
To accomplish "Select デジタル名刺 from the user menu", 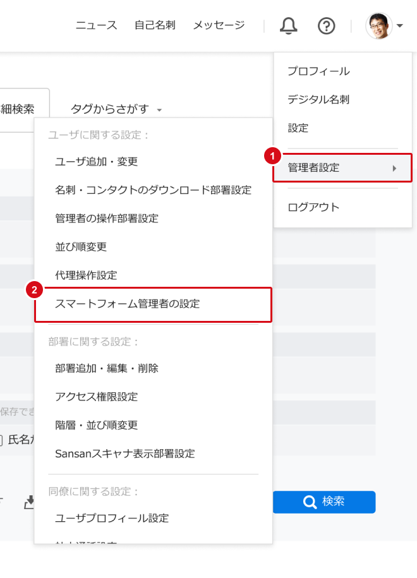I will coord(318,99).
